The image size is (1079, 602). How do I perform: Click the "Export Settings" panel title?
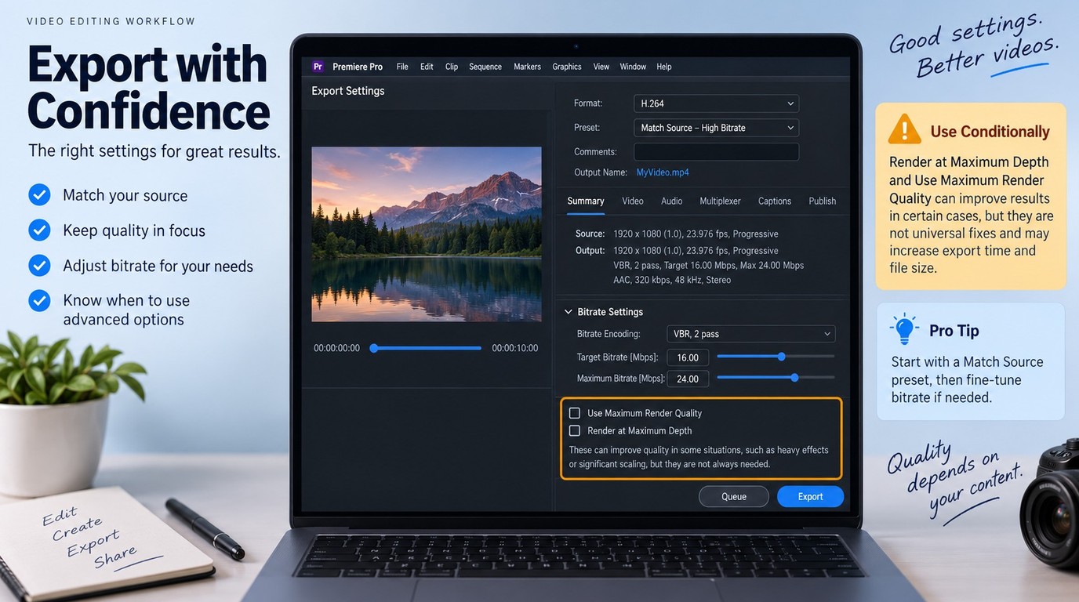click(x=348, y=91)
